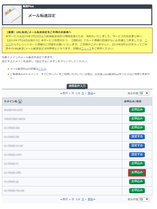Open top display count dropdown
The width and height of the screenshot is (157, 209).
[x=144, y=93]
